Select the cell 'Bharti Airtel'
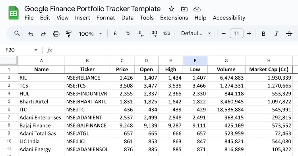This screenshot has height=156, width=298. tap(41, 101)
